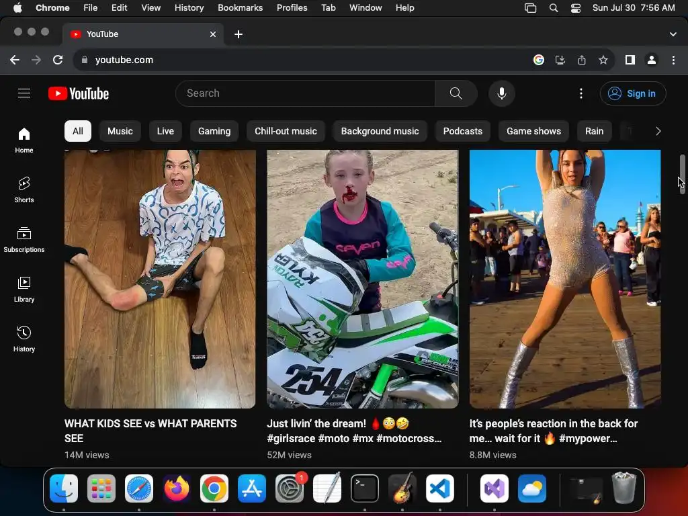This screenshot has height=516, width=688.
Task: Open TextEdit from the dock
Action: point(327,488)
